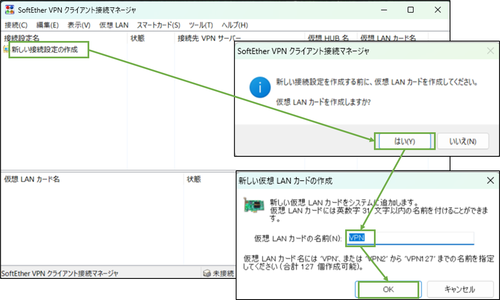500x300 pixels.
Task: Maximize the SoftEther VPN main window
Action: [411, 10]
